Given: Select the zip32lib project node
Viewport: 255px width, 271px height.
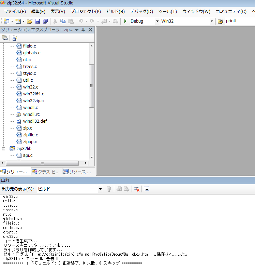Looking at the screenshot, I should [x=24, y=148].
